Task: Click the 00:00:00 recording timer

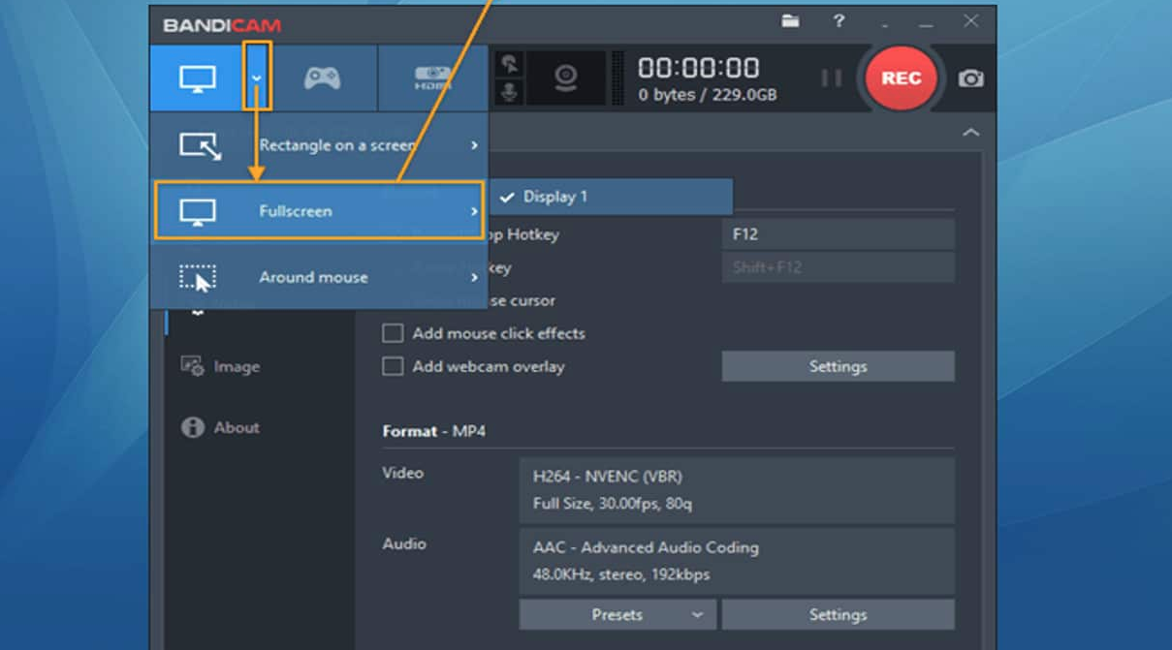Action: point(698,68)
